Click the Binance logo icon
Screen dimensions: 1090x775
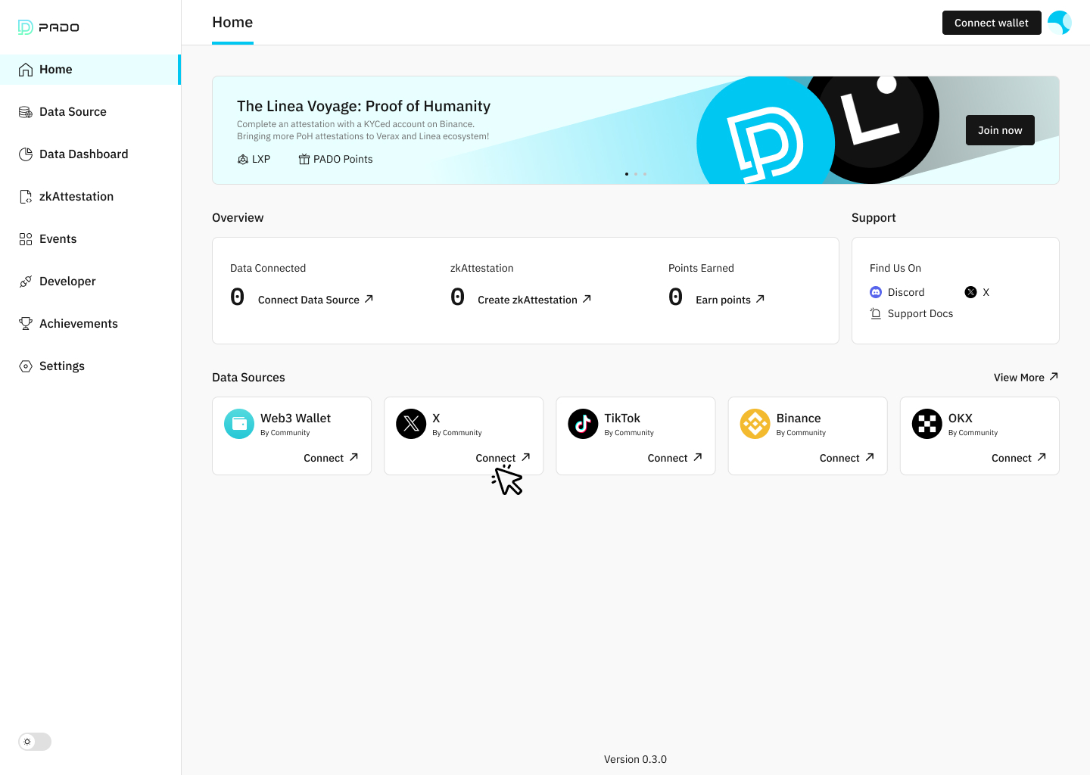[x=755, y=424]
